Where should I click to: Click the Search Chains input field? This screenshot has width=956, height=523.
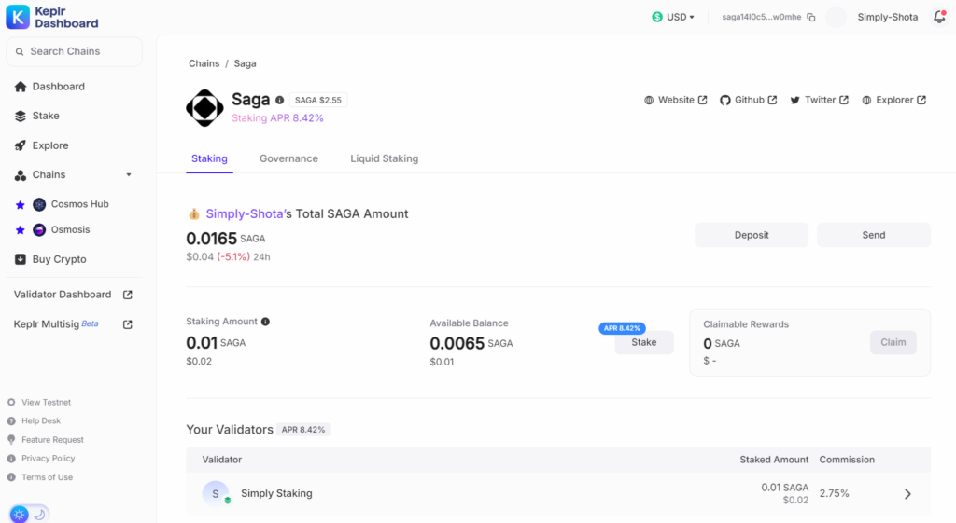[x=75, y=51]
